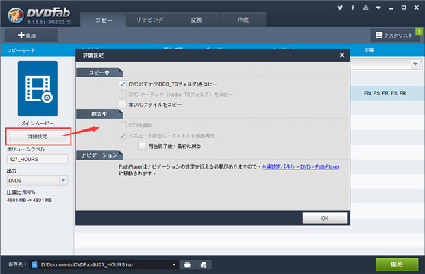
Task: Click the DVDFab mascot logo
Action: (x=16, y=15)
